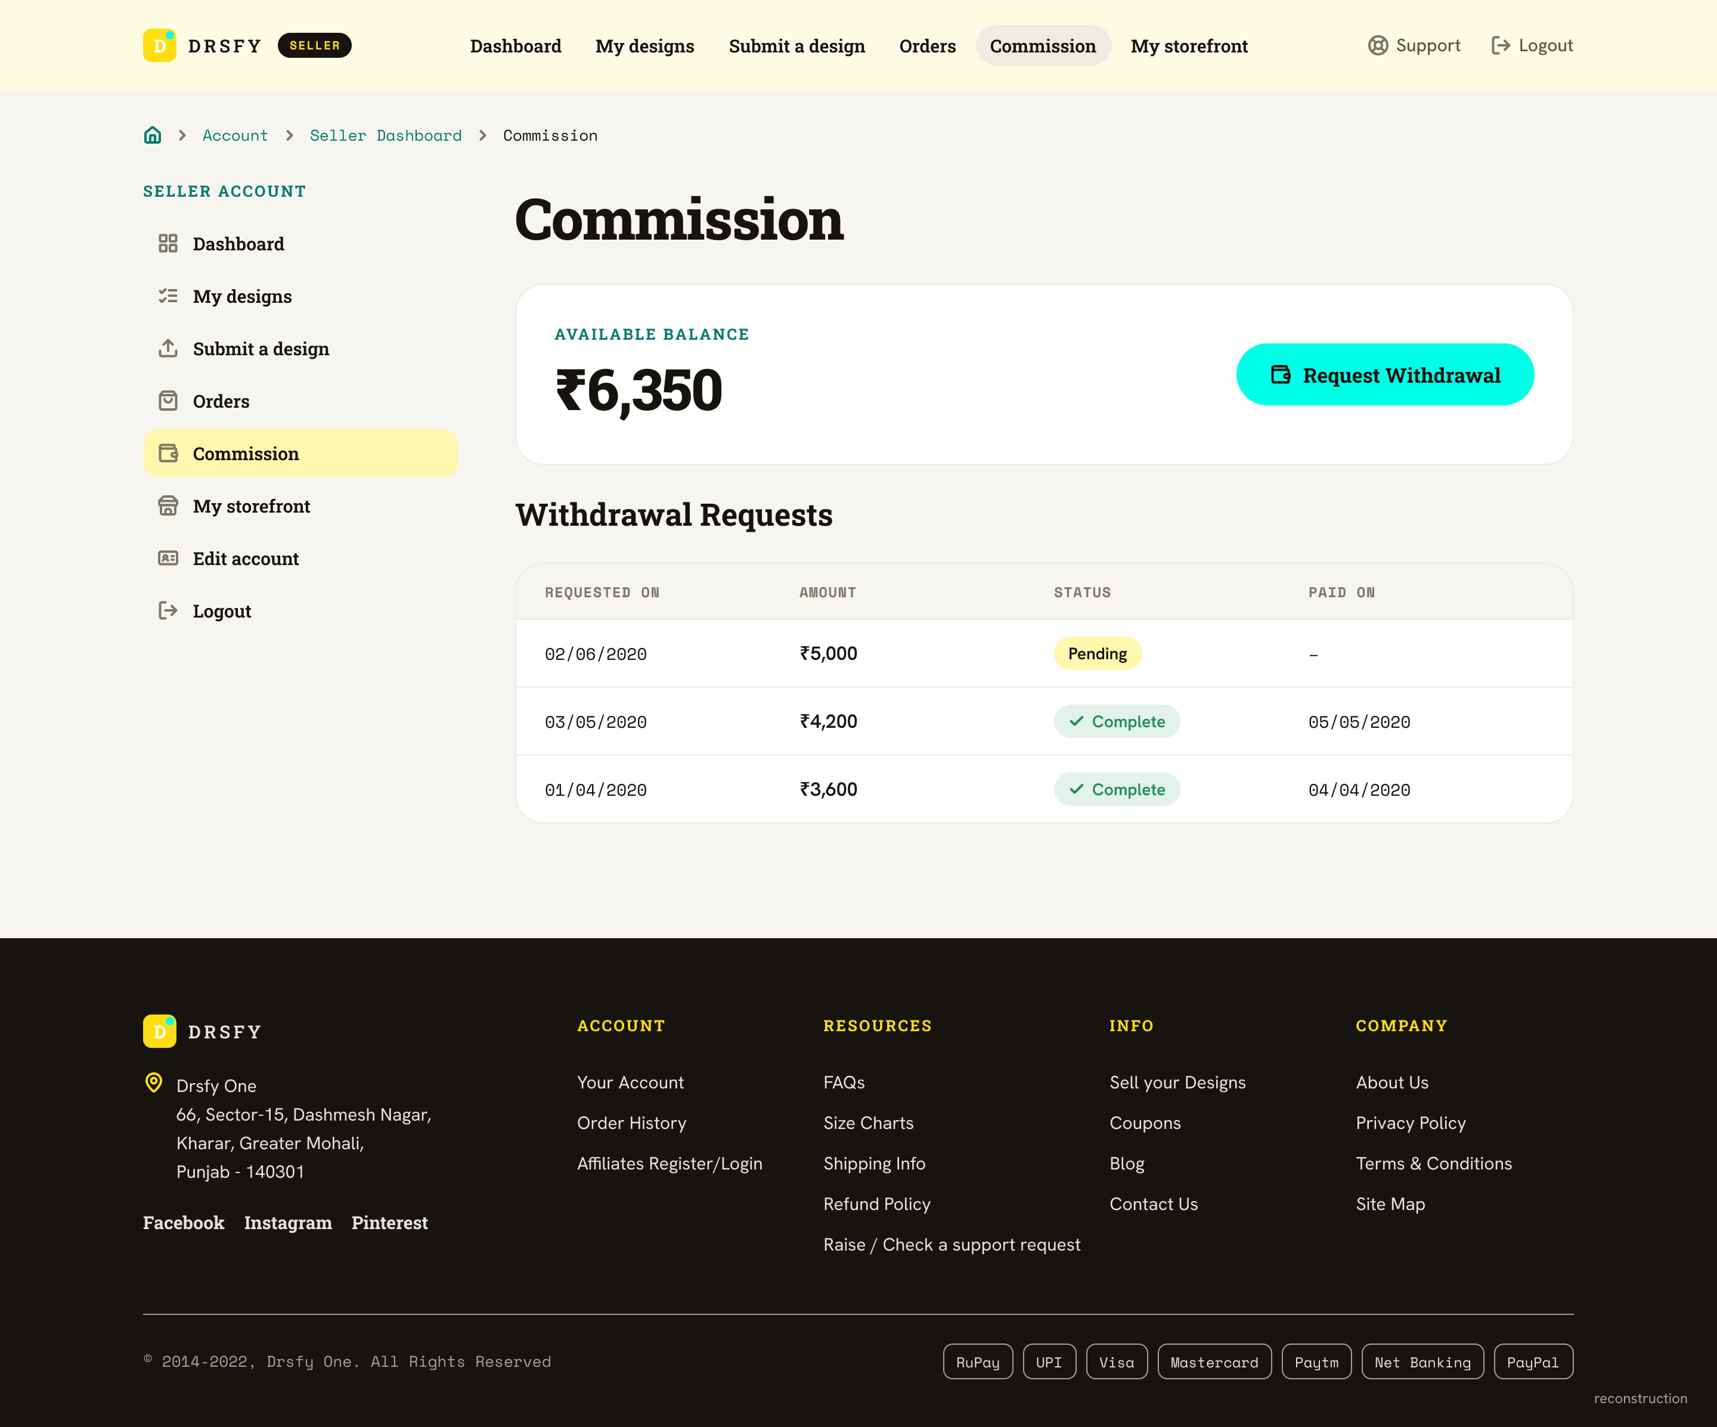The width and height of the screenshot is (1717, 1427).
Task: Select Commission tab in top navigation
Action: (1043, 46)
